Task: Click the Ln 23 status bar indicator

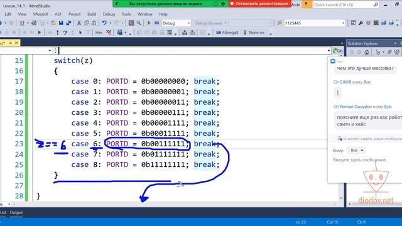Action: pyautogui.click(x=301, y=222)
